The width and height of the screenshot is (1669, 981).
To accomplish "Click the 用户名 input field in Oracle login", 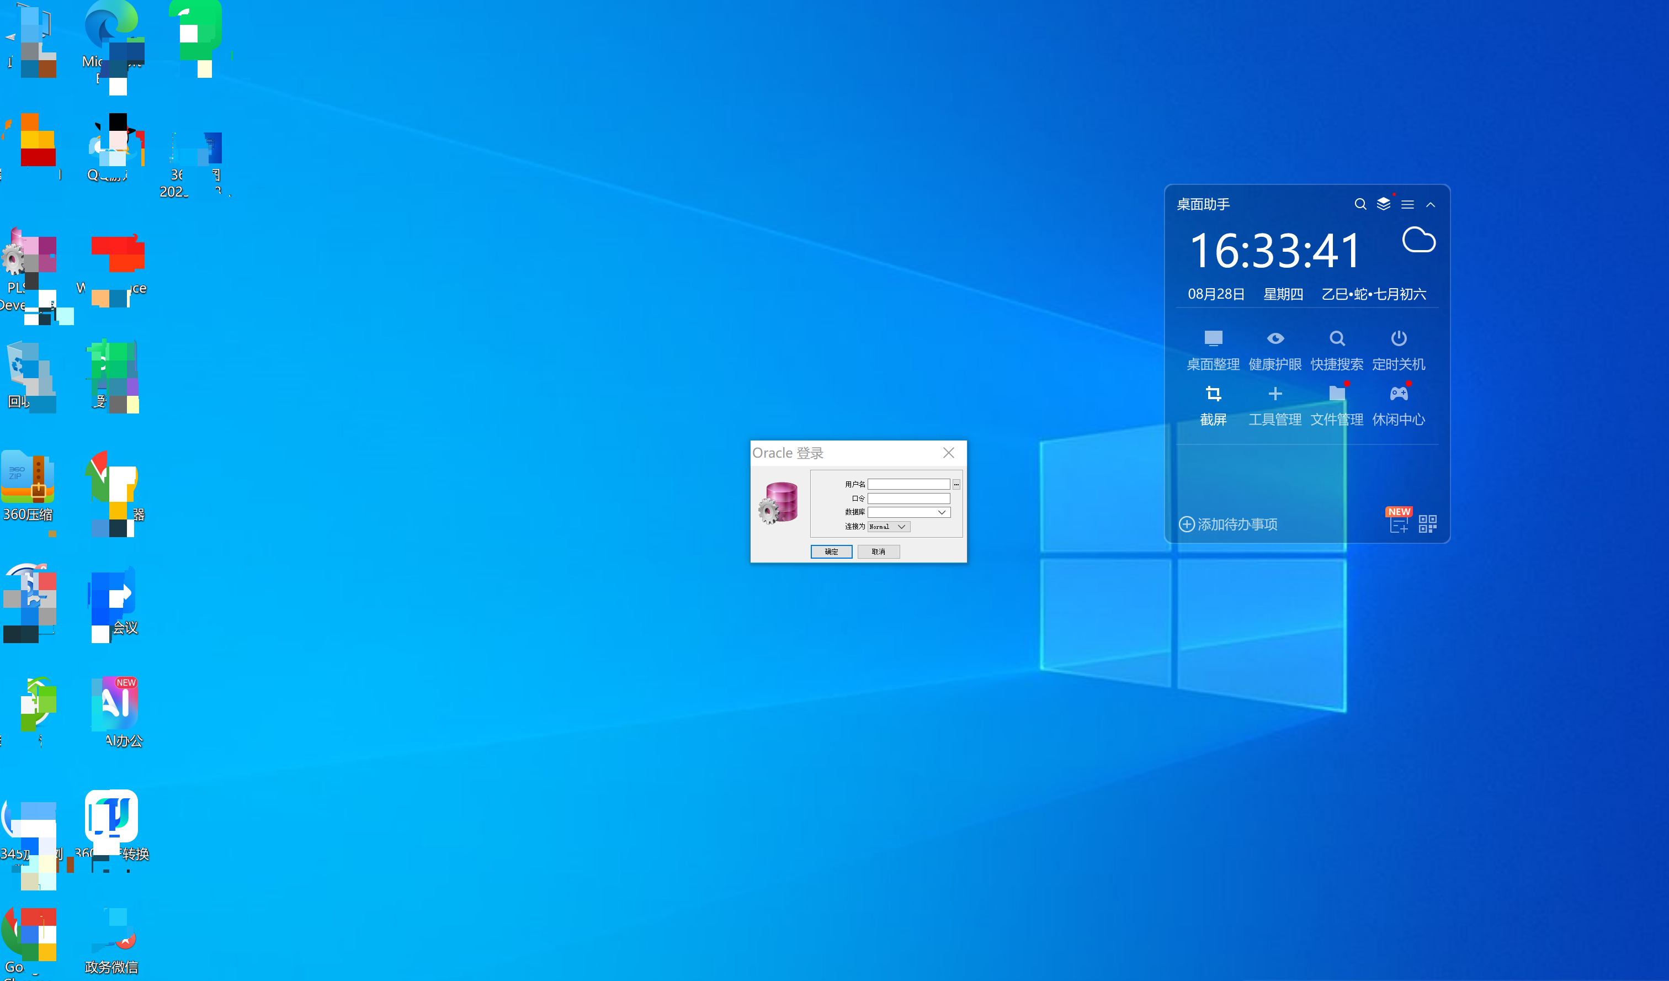I will coord(908,484).
